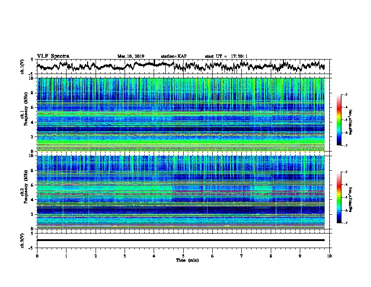Screen dimensions: 371x287
Task: Click the ch.2 color scale bar
Action: pos(339,197)
